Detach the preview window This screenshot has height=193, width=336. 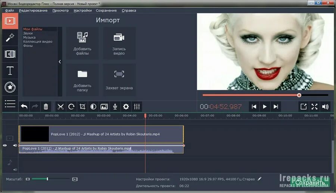point(304,107)
